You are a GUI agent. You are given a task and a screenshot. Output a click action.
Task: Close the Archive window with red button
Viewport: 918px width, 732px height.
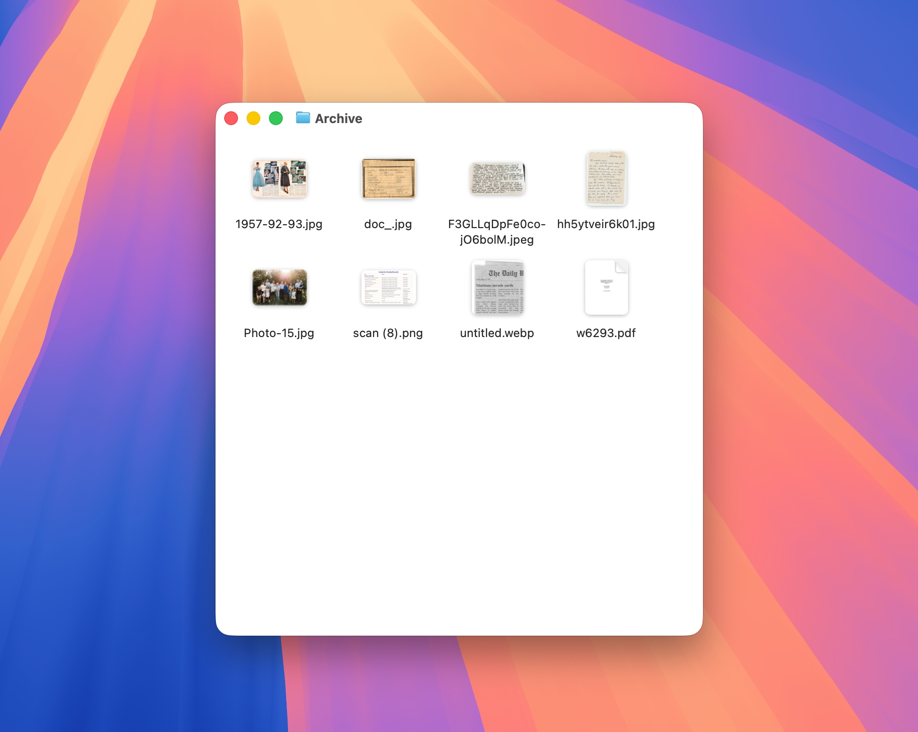point(231,118)
